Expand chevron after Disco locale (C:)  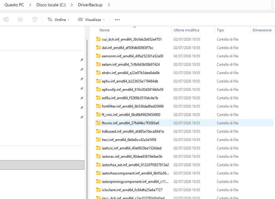(72, 5)
